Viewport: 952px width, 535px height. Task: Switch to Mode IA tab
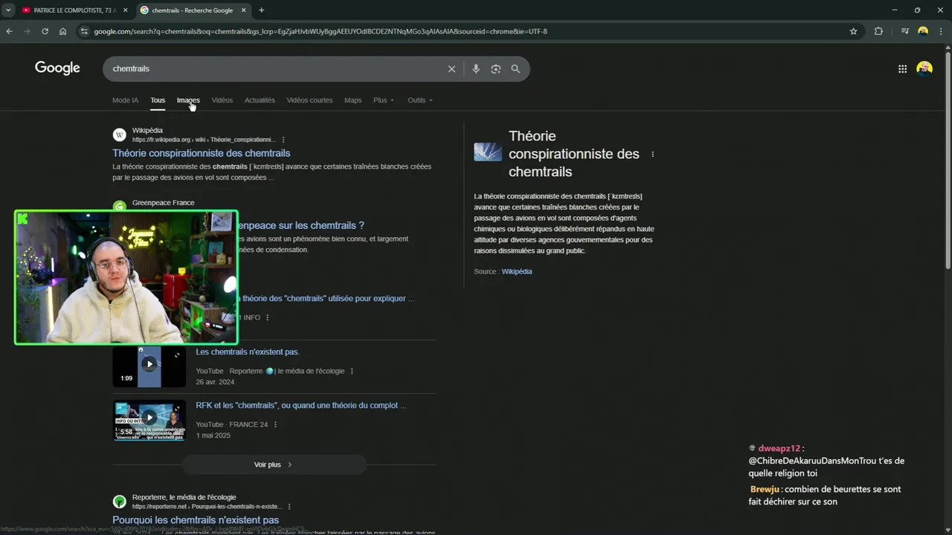125,100
